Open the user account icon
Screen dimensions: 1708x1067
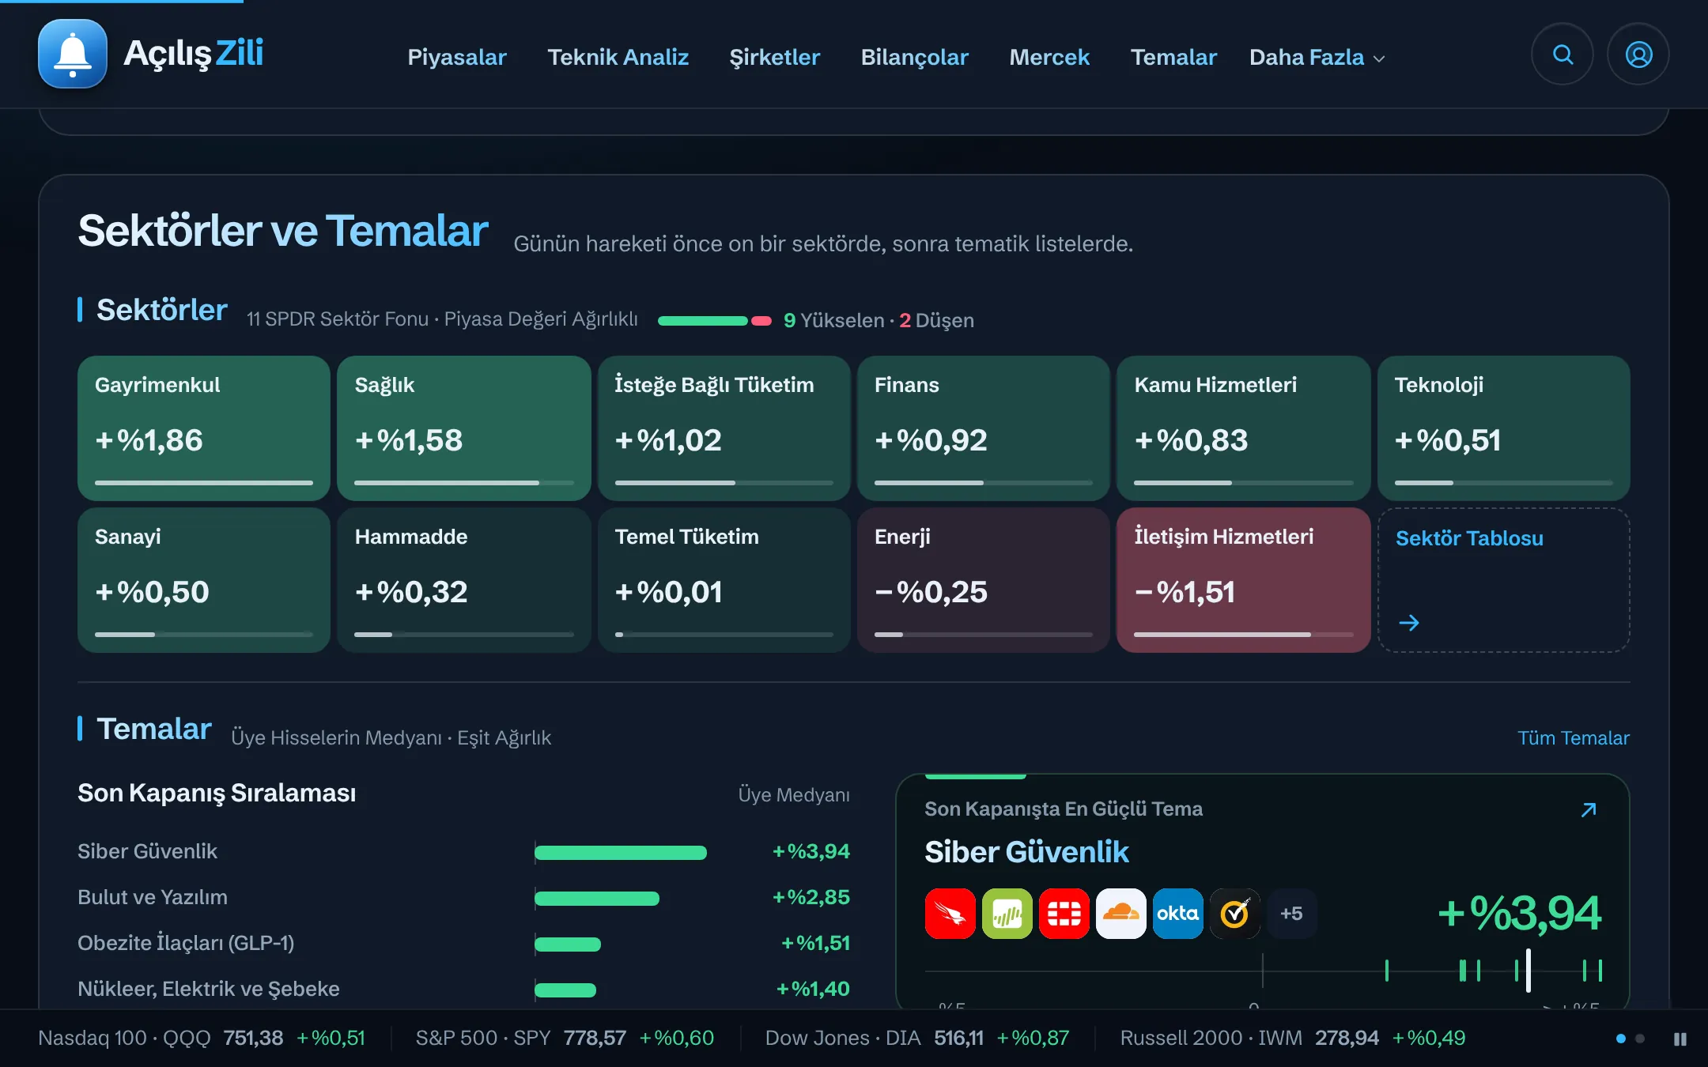pyautogui.click(x=1638, y=55)
